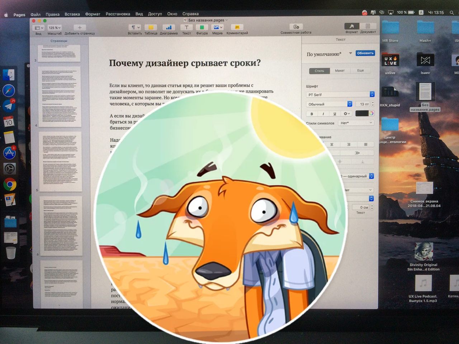Screen dimensions: 459x344
Task: Select page 5 thumbnail in sidebar
Action: (60, 161)
